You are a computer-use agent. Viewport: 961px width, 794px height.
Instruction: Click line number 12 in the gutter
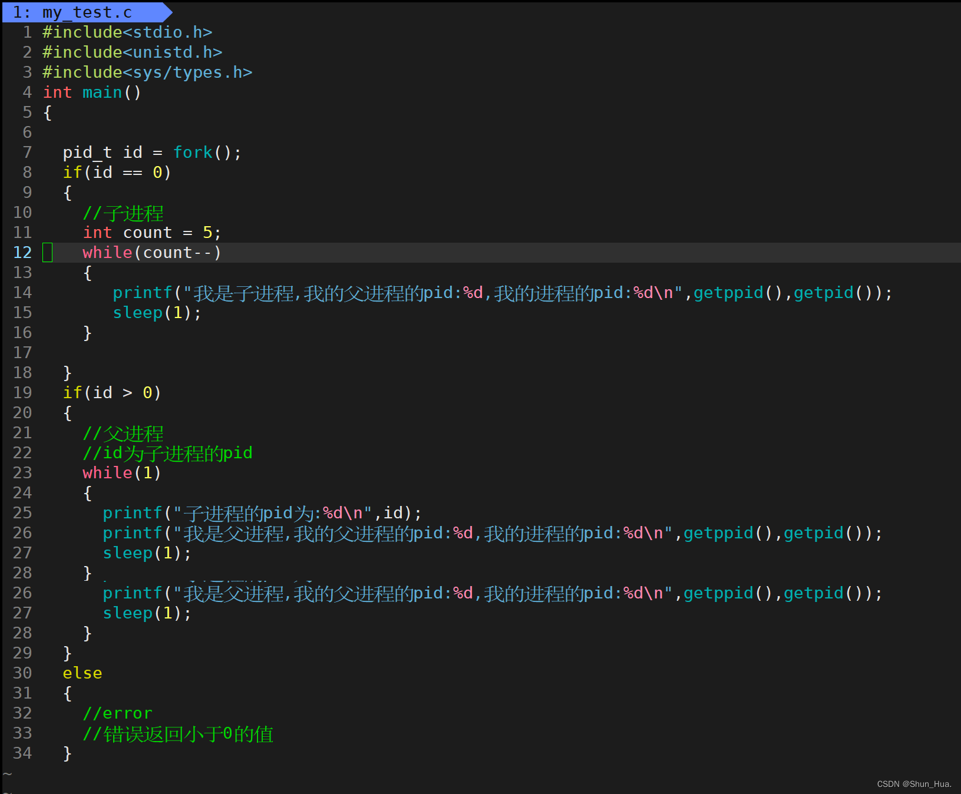(22, 253)
